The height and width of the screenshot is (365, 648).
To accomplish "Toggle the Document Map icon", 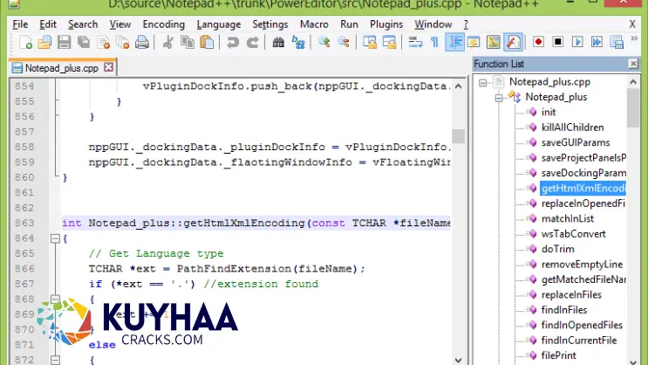I will (x=494, y=42).
